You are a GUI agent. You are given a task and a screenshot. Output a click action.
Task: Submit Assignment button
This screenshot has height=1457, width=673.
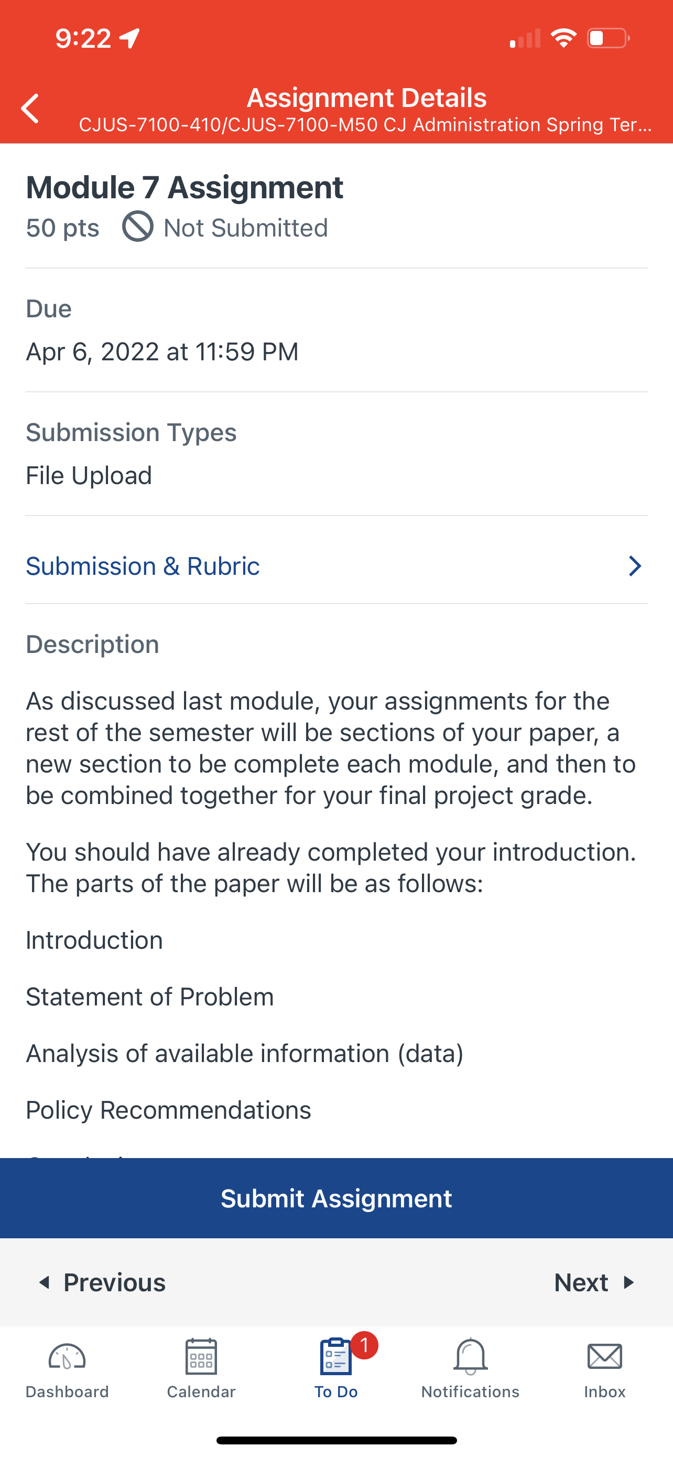click(337, 1198)
